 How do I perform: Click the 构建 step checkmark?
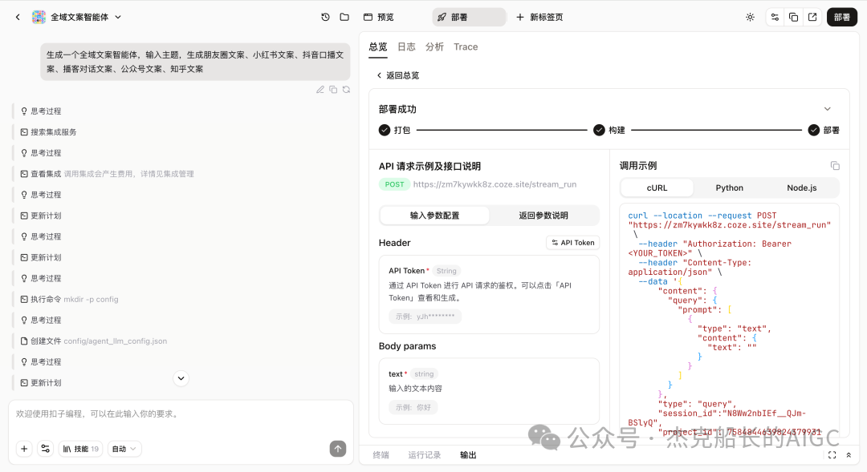pos(599,131)
